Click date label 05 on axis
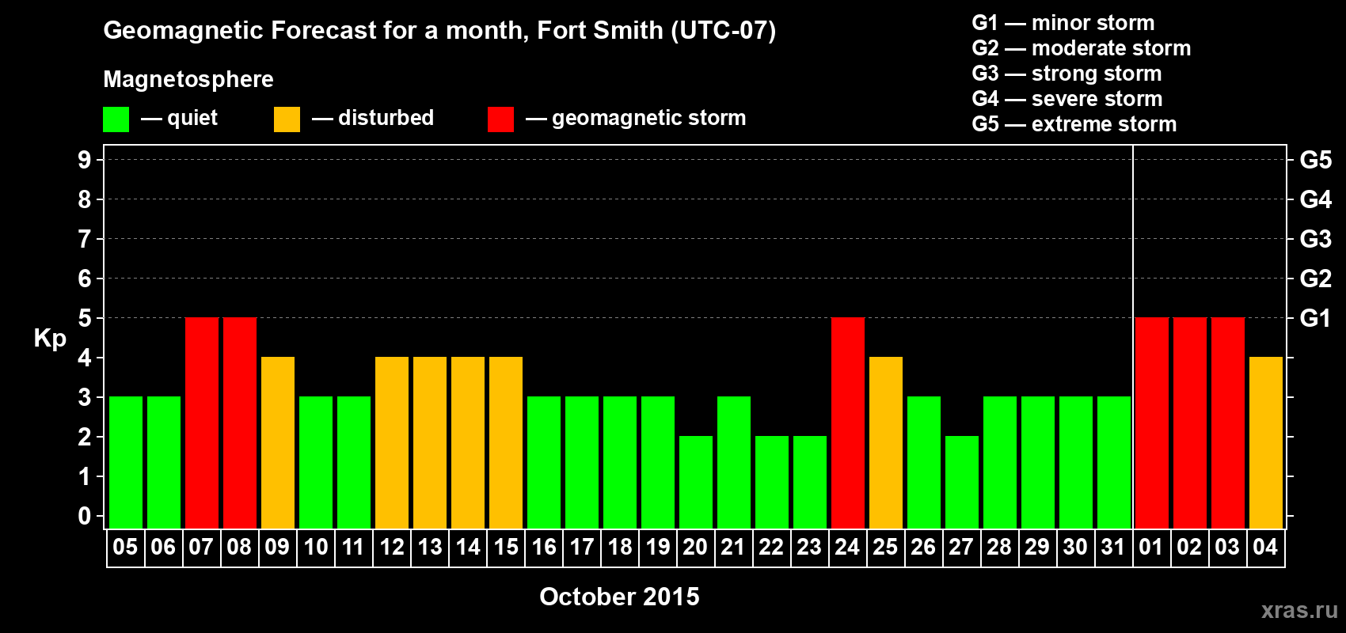The width and height of the screenshot is (1346, 633). (125, 548)
